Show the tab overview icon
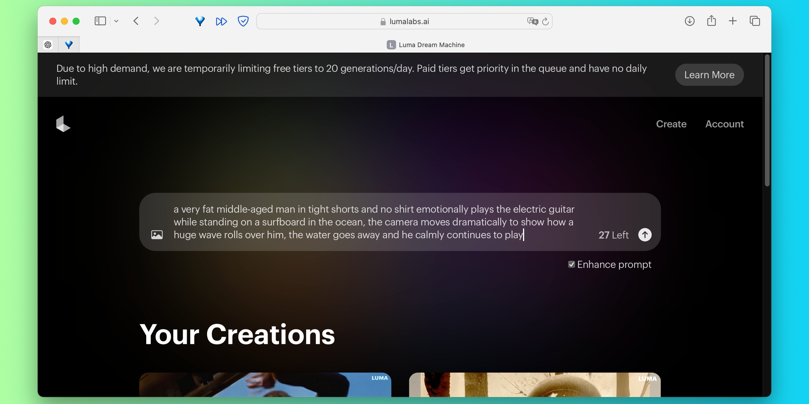This screenshot has width=809, height=404. [x=755, y=21]
